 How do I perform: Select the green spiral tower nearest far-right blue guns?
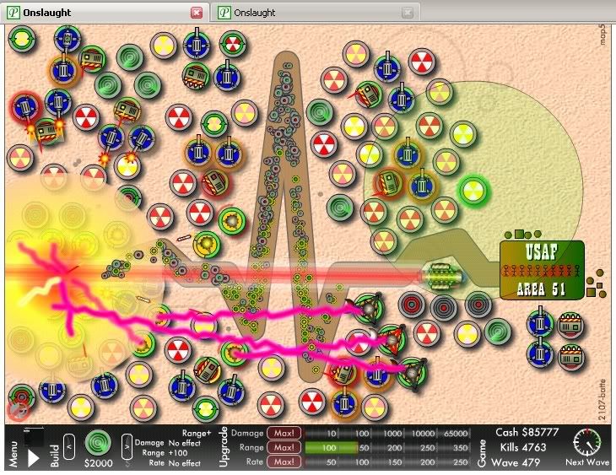click(x=498, y=332)
